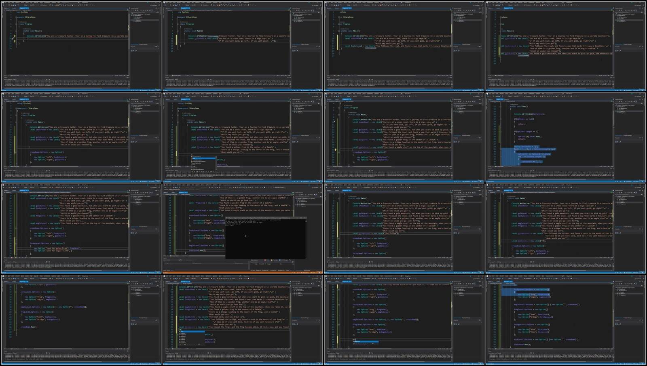The image size is (647, 366).
Task: Collapse the Main method with its outlining box
Action: (15, 30)
